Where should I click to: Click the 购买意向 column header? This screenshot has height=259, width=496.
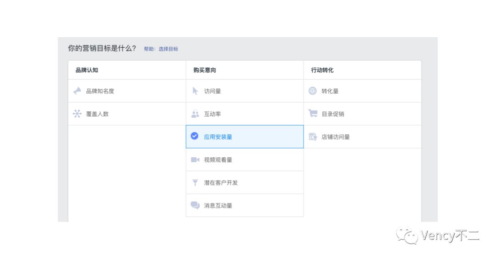pos(204,70)
